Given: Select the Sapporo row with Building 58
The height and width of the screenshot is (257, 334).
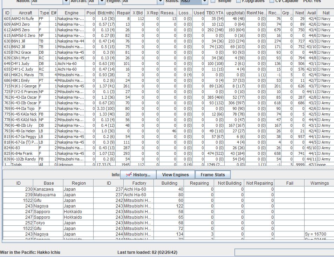Looking at the screenshot, I should (169, 212).
